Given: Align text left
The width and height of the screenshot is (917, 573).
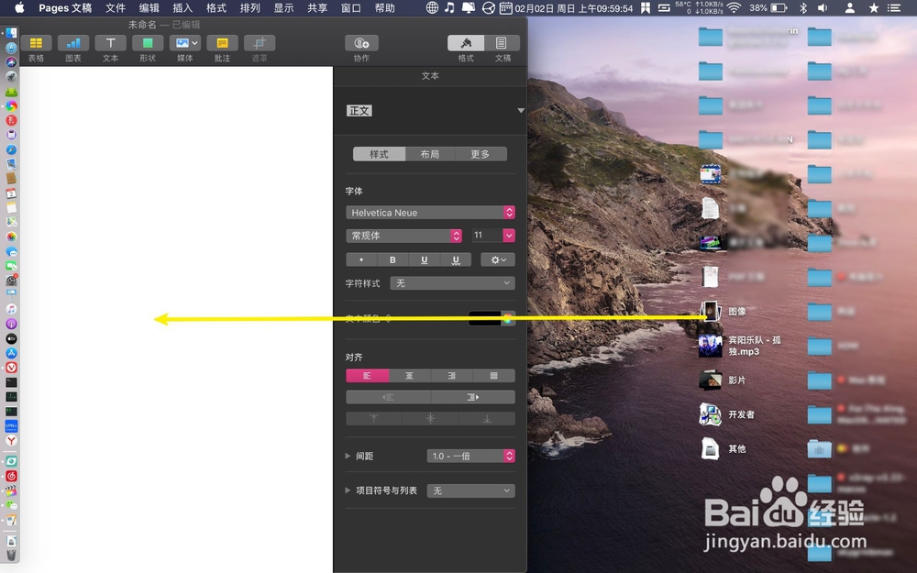Looking at the screenshot, I should (368, 375).
